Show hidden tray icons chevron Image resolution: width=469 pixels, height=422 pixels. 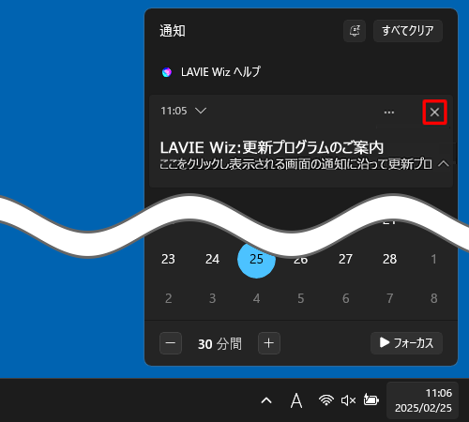tap(266, 400)
